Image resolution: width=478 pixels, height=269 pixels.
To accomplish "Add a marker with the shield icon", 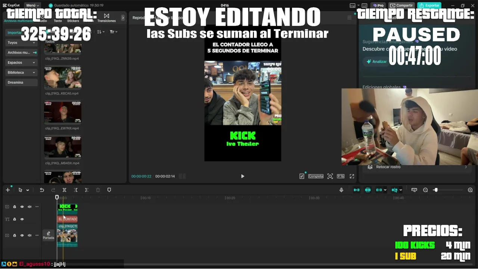I will pos(109,190).
